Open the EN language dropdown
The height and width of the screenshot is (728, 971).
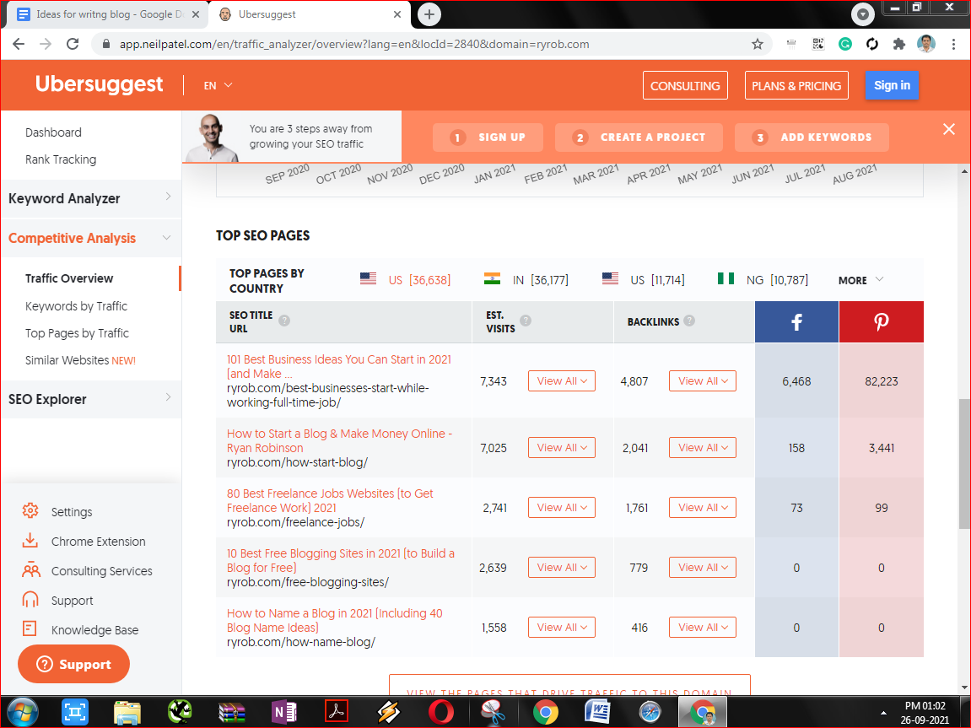[218, 85]
